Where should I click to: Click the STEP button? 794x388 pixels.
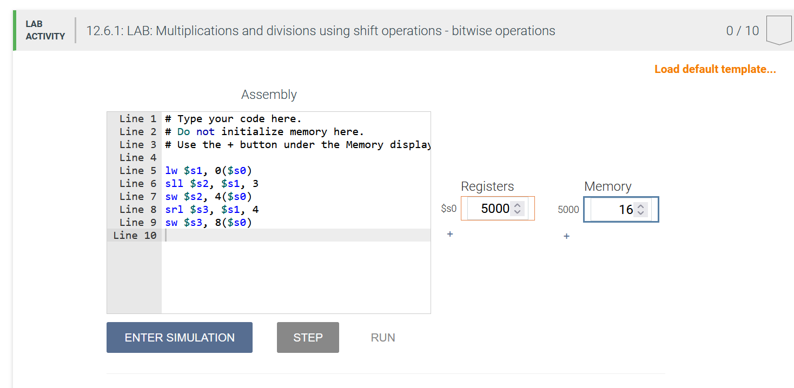click(x=308, y=338)
